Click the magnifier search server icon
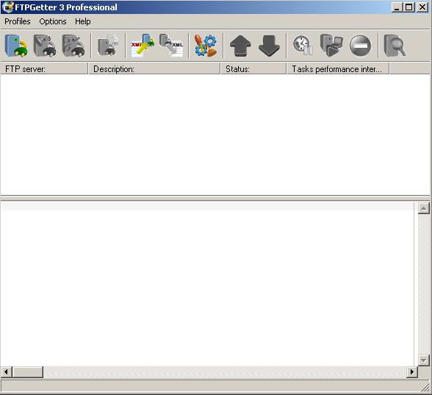The height and width of the screenshot is (395, 432). (395, 46)
